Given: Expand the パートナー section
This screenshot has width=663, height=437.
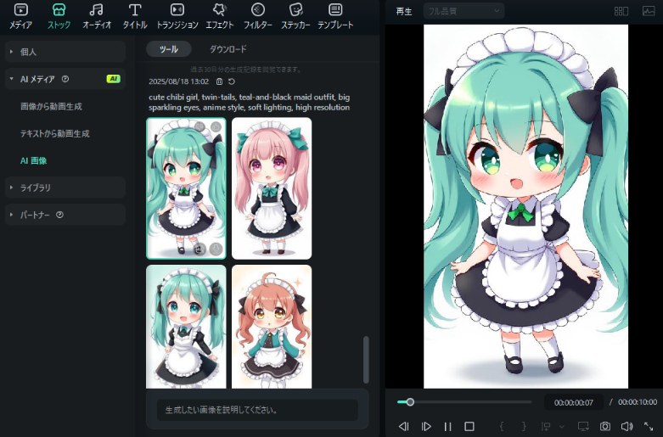Looking at the screenshot, I should point(65,215).
